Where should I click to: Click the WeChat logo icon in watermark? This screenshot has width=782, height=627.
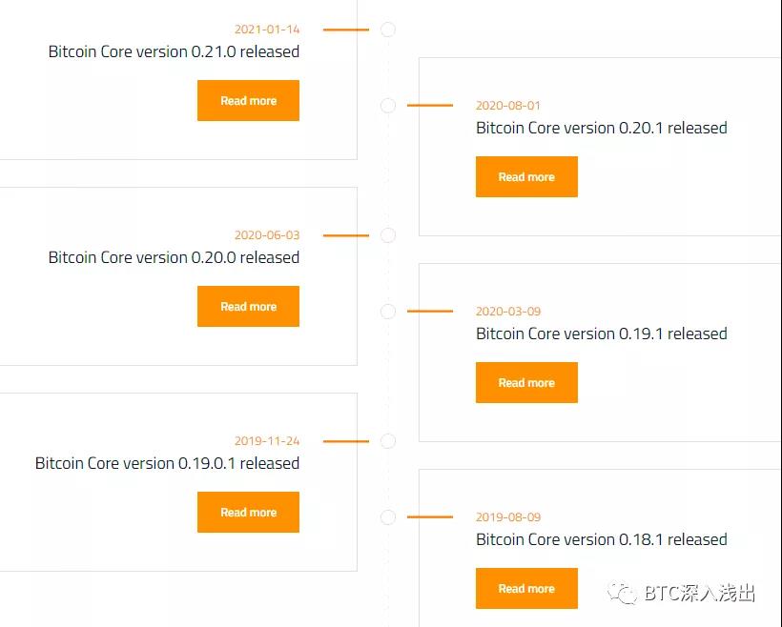[x=624, y=594]
